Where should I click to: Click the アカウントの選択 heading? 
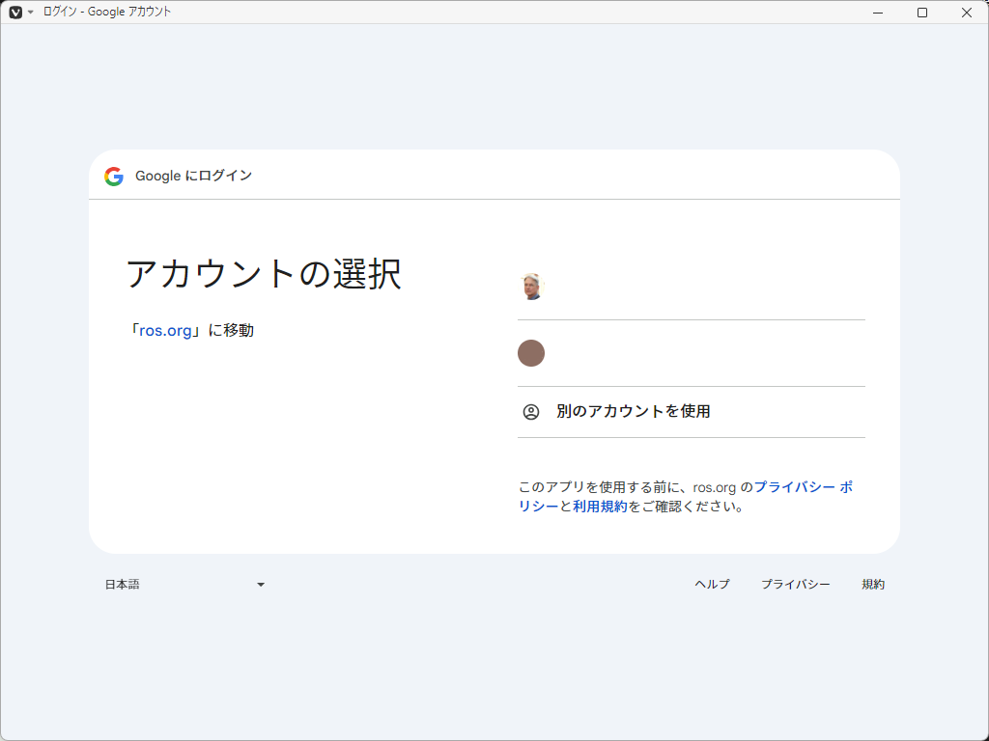click(x=264, y=274)
